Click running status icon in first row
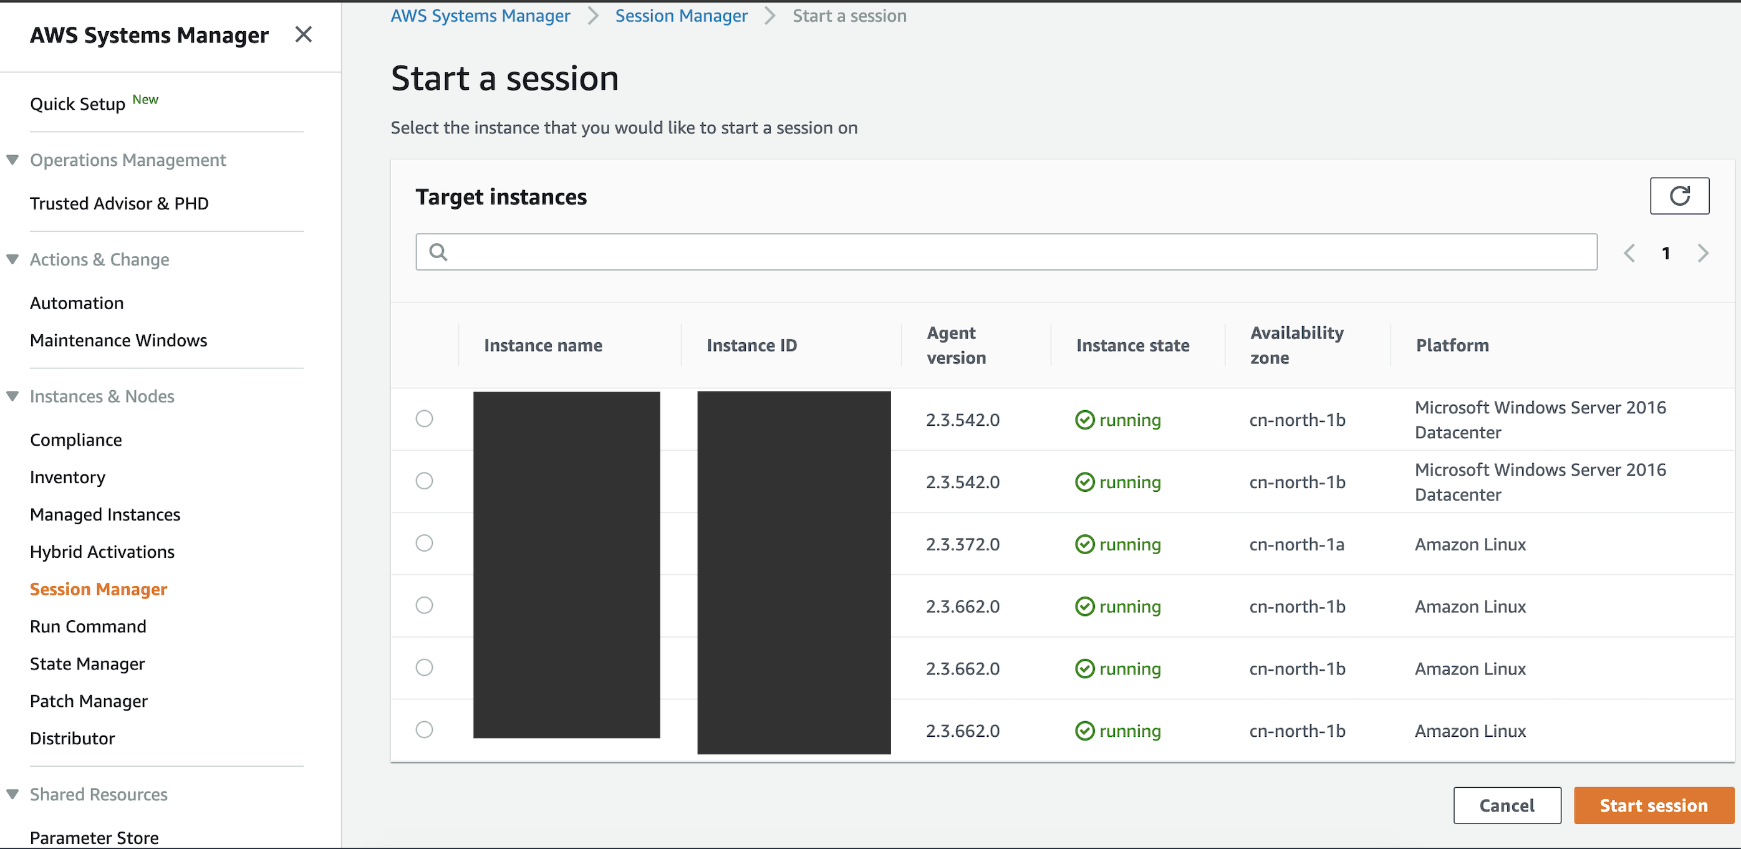 1084,420
